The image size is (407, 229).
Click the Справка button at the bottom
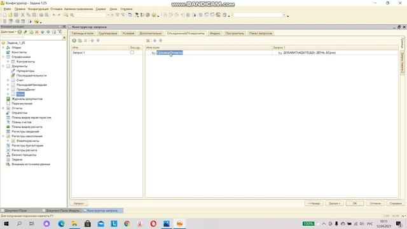(x=396, y=204)
